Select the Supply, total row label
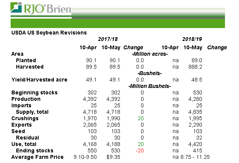 pos(33,112)
